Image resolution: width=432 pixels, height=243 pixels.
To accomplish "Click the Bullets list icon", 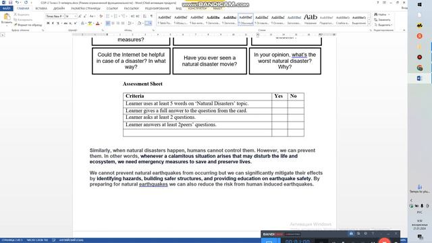I will coord(108,16).
